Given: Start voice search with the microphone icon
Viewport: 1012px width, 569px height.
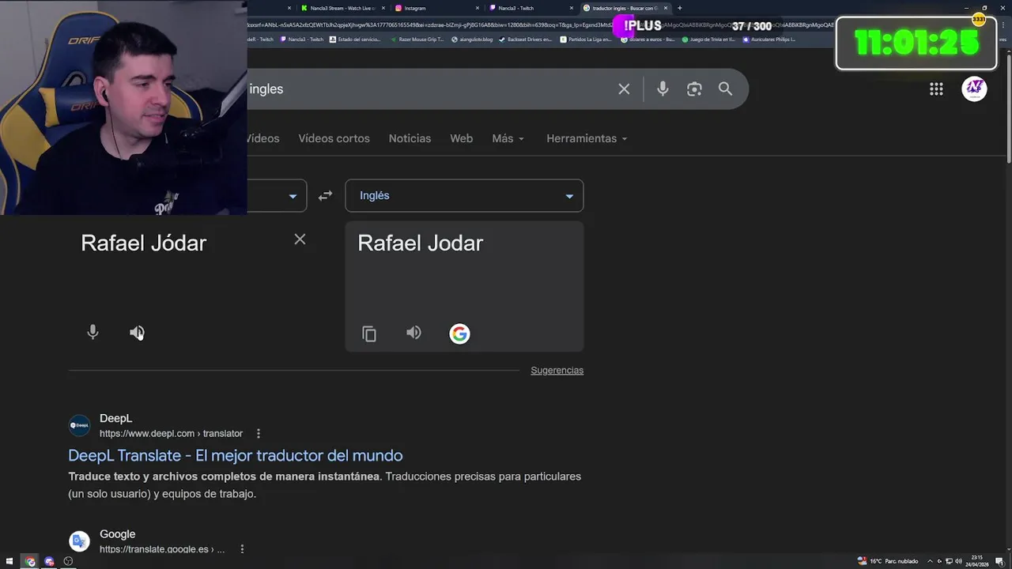Looking at the screenshot, I should tap(663, 89).
